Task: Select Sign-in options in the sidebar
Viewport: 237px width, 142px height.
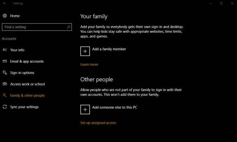Action: coord(22,73)
